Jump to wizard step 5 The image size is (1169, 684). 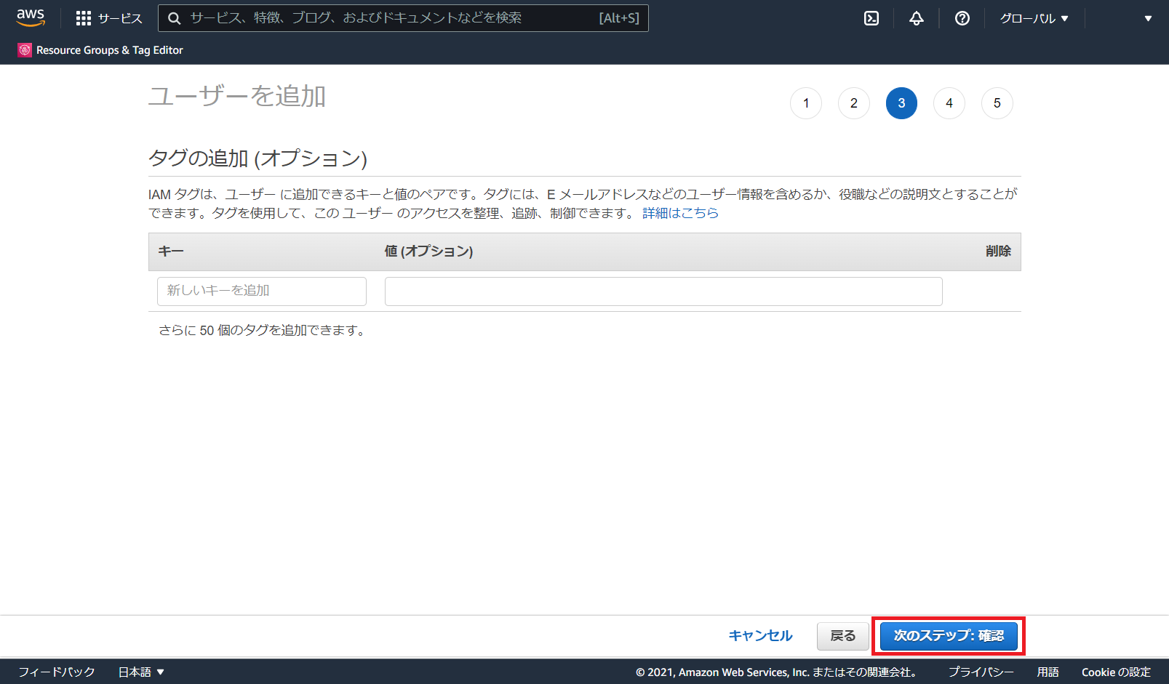tap(997, 103)
